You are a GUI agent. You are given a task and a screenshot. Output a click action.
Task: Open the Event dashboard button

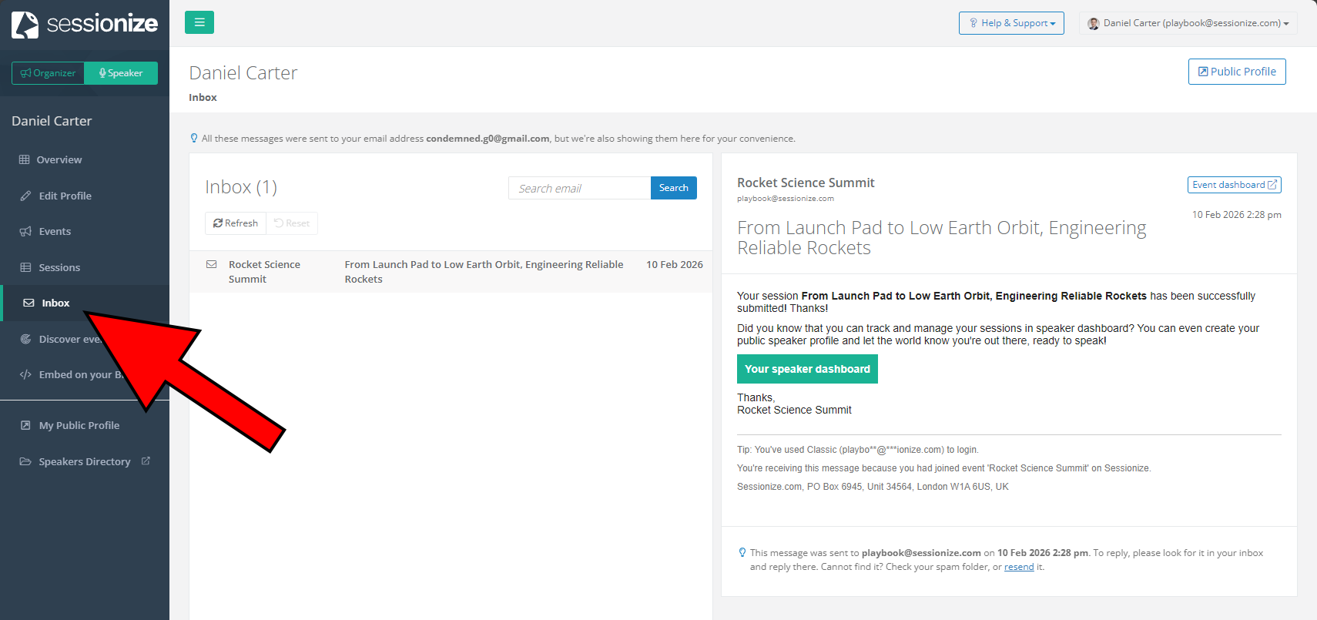coord(1234,185)
